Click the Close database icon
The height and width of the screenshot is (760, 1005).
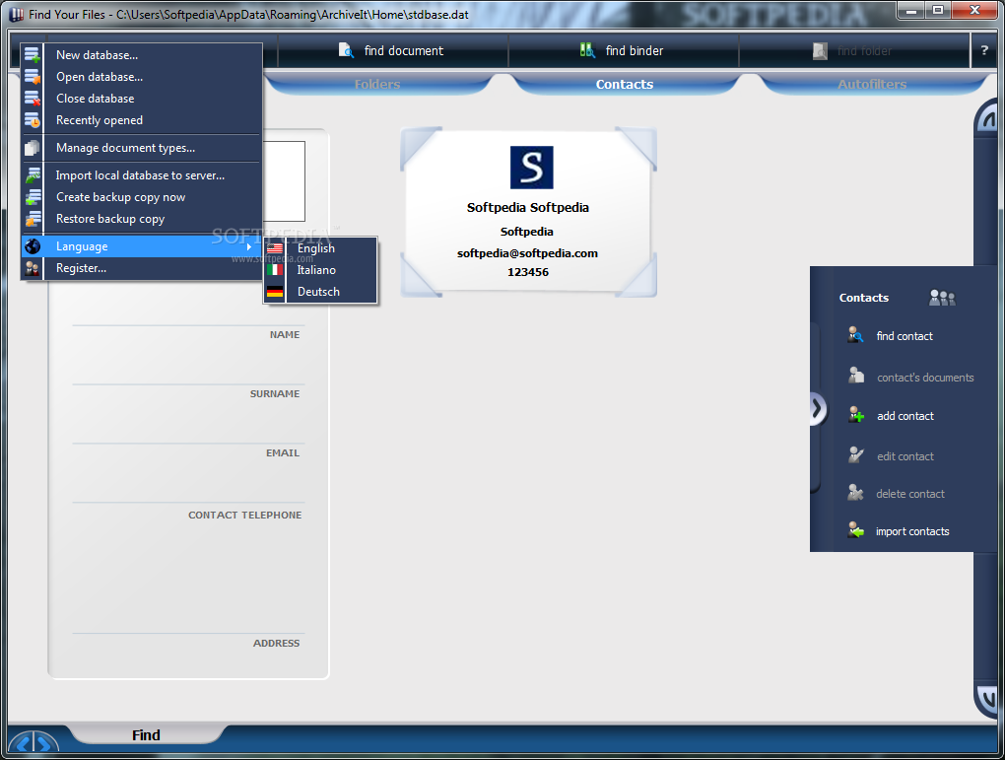(33, 99)
